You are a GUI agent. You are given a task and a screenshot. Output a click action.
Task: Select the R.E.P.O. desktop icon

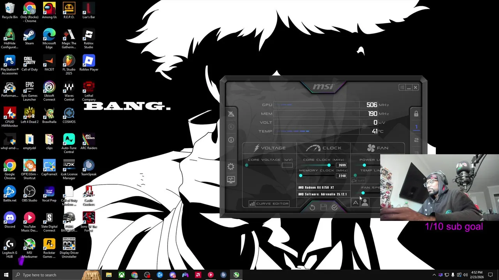pos(69,11)
